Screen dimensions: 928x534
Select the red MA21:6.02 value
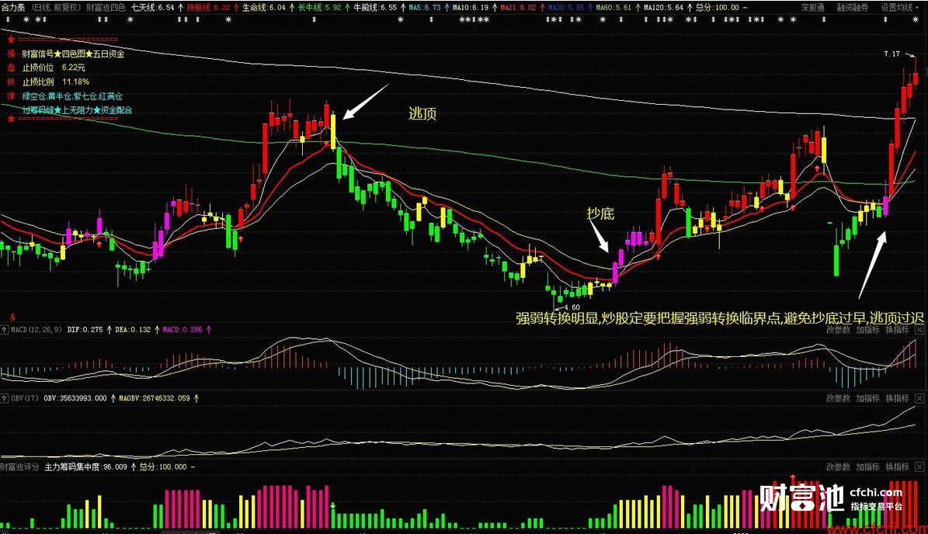pos(519,8)
